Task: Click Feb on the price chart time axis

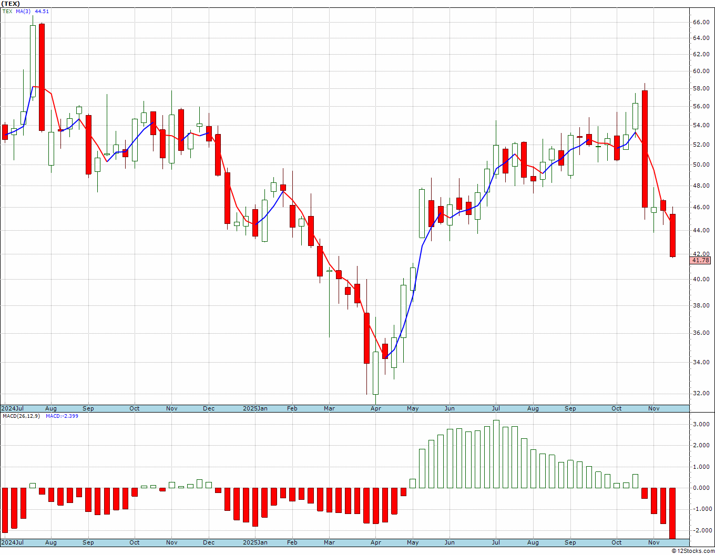Action: pyautogui.click(x=292, y=408)
